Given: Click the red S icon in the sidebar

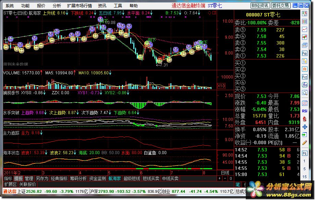Looking at the screenshot, I should (x=305, y=119).
